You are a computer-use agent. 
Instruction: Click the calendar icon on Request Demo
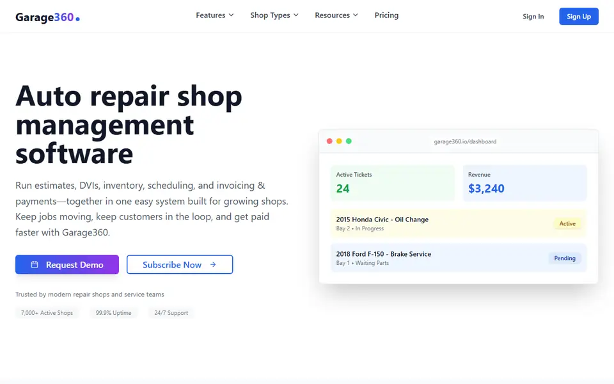pyautogui.click(x=35, y=264)
